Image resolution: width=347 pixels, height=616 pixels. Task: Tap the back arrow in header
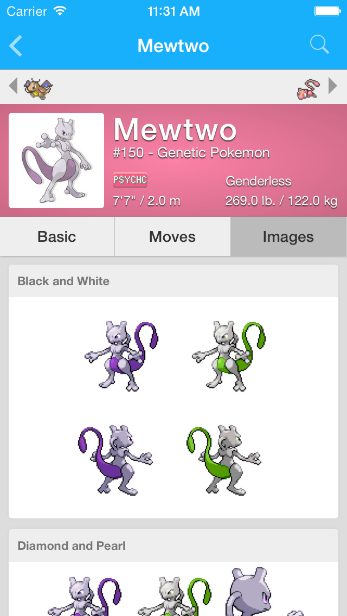point(16,46)
